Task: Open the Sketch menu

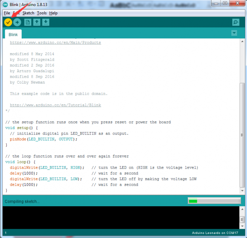Action: (28, 13)
